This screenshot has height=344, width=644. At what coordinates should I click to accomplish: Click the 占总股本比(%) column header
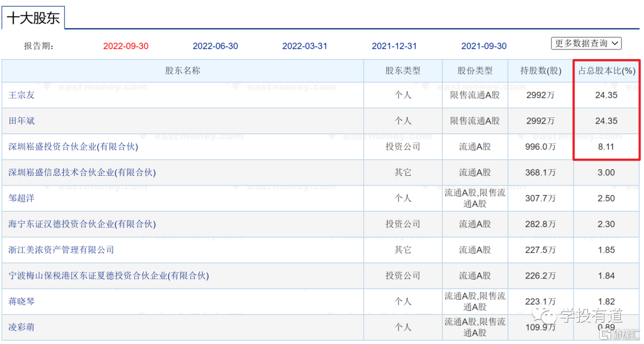(606, 70)
